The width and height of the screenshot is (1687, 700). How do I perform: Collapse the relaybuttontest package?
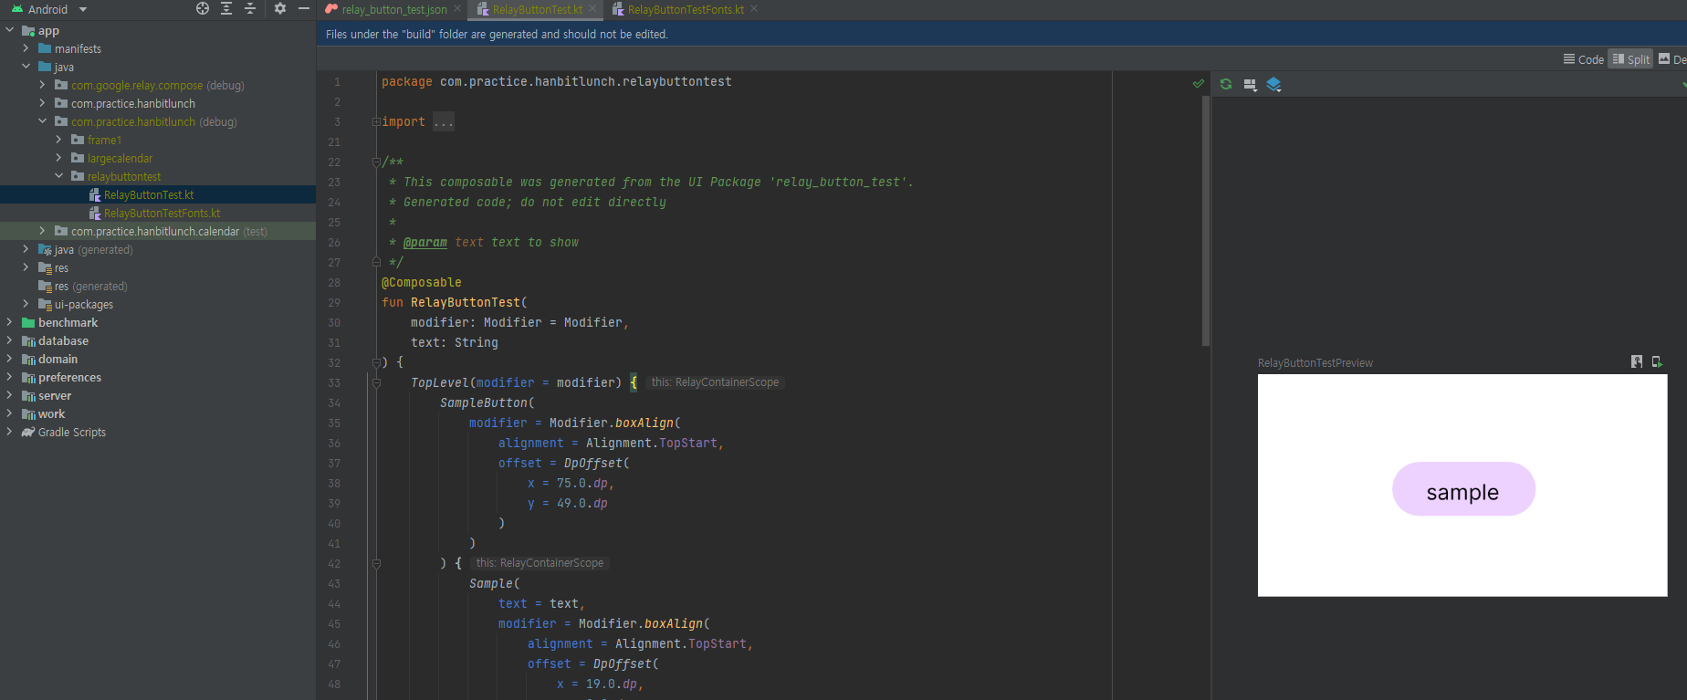(58, 176)
